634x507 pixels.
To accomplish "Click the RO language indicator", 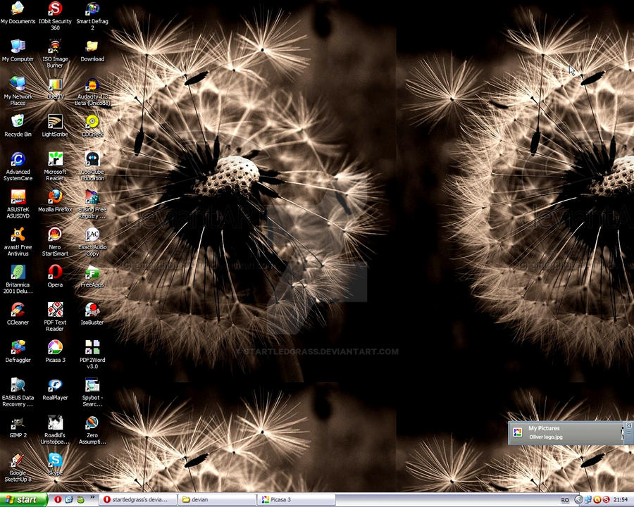I will 564,499.
